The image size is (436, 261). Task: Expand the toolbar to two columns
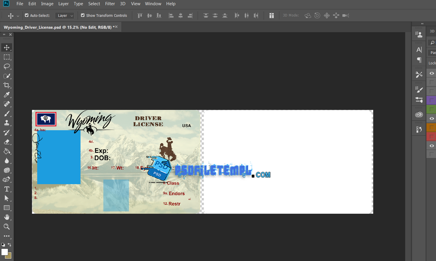point(4,35)
